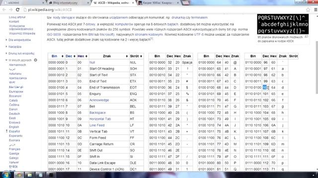The width and height of the screenshot is (318, 178).
Task: Open the Kontakt sidebar link
Action: tap(14, 22)
